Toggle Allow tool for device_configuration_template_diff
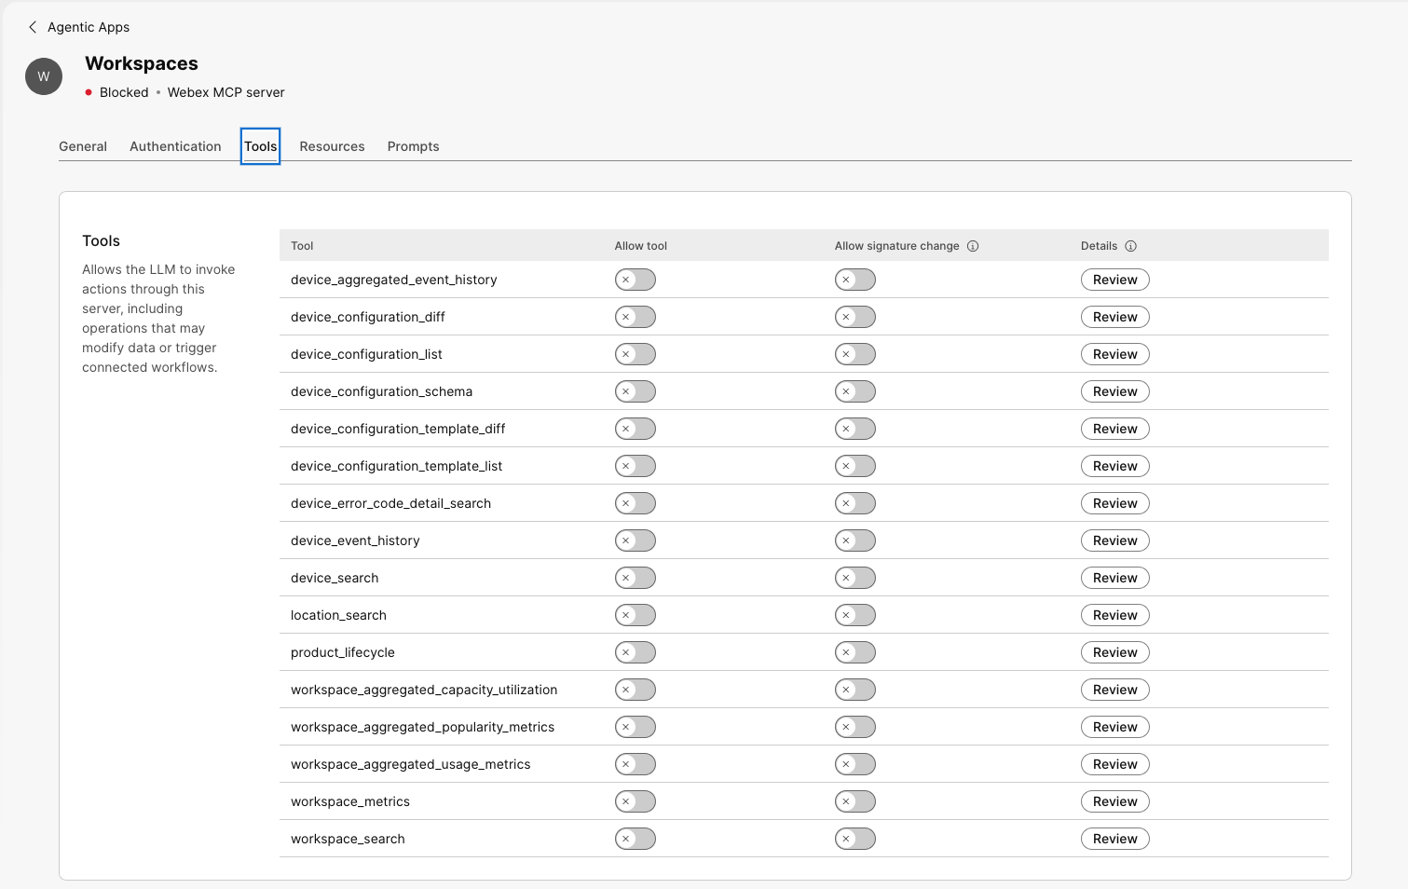Viewport: 1408px width, 889px height. pos(636,429)
